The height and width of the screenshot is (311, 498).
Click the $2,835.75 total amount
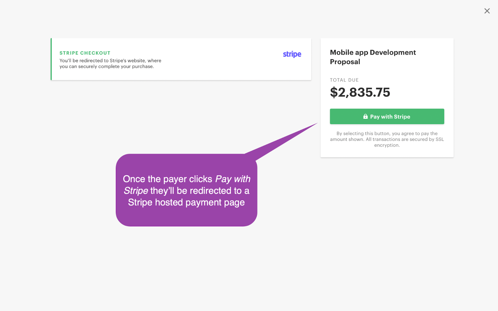360,92
